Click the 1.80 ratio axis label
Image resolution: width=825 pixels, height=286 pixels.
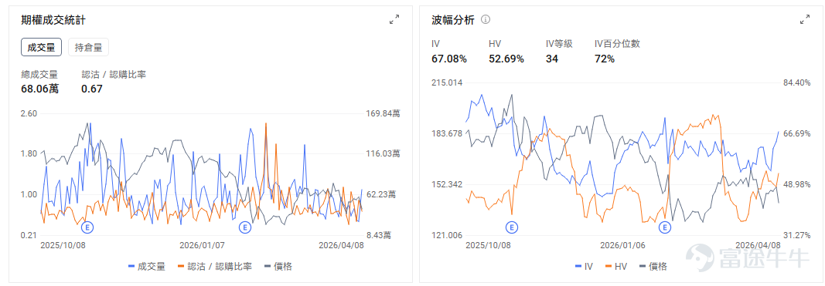[29, 153]
